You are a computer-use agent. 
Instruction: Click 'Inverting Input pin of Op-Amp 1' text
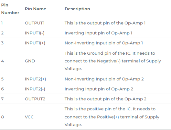pyautogui.click(x=99, y=33)
